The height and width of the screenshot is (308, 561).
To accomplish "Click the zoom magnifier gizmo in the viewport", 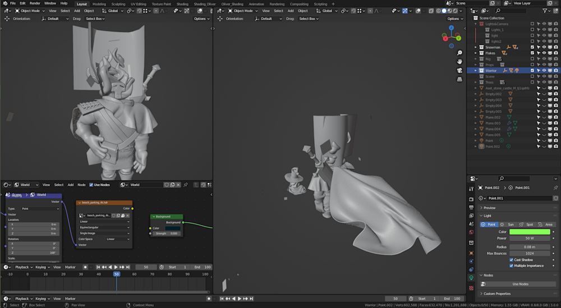I will [459, 53].
